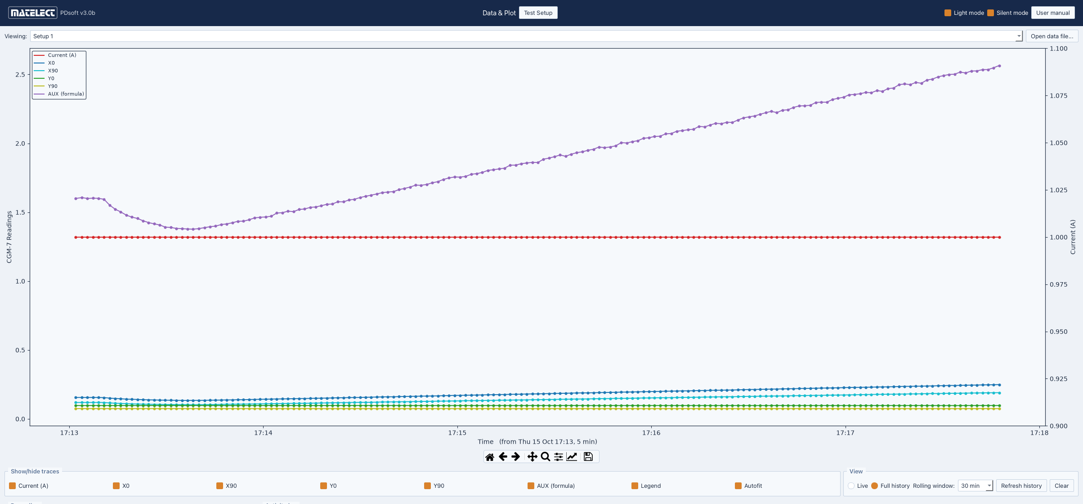Click the Clear button
The height and width of the screenshot is (504, 1083).
click(x=1061, y=486)
